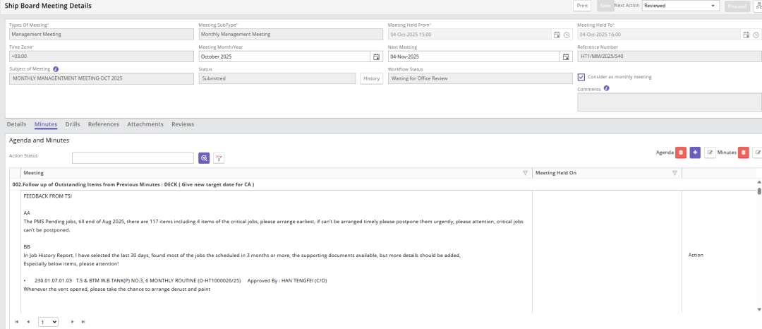Click the Print button
This screenshot has width=762, height=329.
pyautogui.click(x=582, y=6)
